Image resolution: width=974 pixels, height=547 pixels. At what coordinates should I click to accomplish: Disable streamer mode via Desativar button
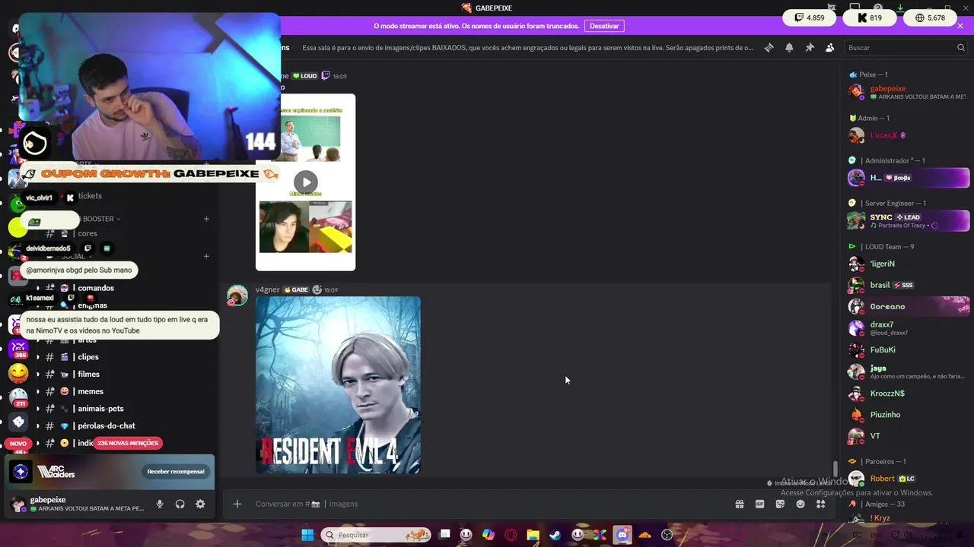tap(604, 26)
